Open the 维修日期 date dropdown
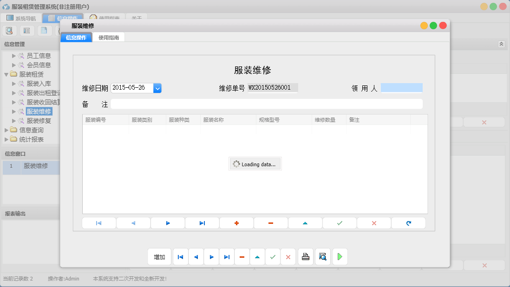Viewport: 510px width, 287px height. pos(157,87)
